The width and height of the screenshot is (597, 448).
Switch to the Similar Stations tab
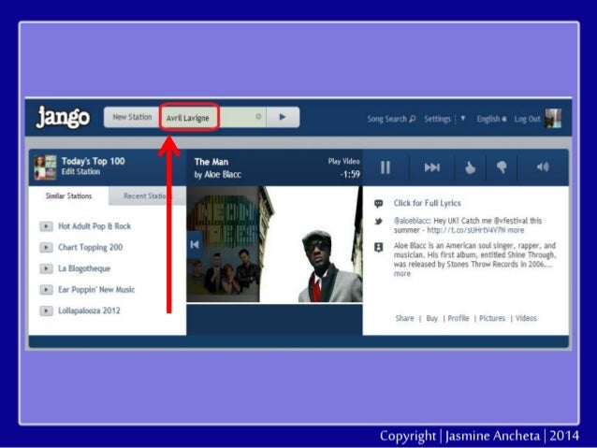[68, 195]
